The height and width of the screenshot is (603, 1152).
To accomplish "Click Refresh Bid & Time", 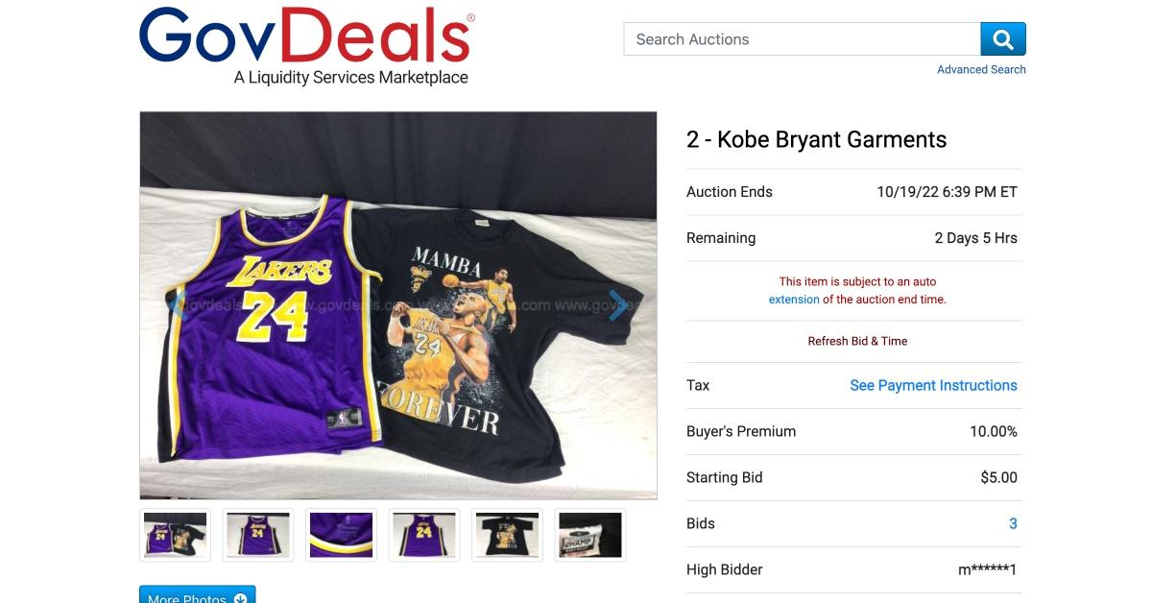I will coord(857,341).
